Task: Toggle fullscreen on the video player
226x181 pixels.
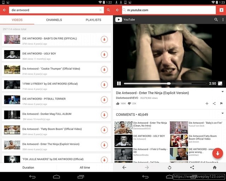Action: click(x=220, y=83)
